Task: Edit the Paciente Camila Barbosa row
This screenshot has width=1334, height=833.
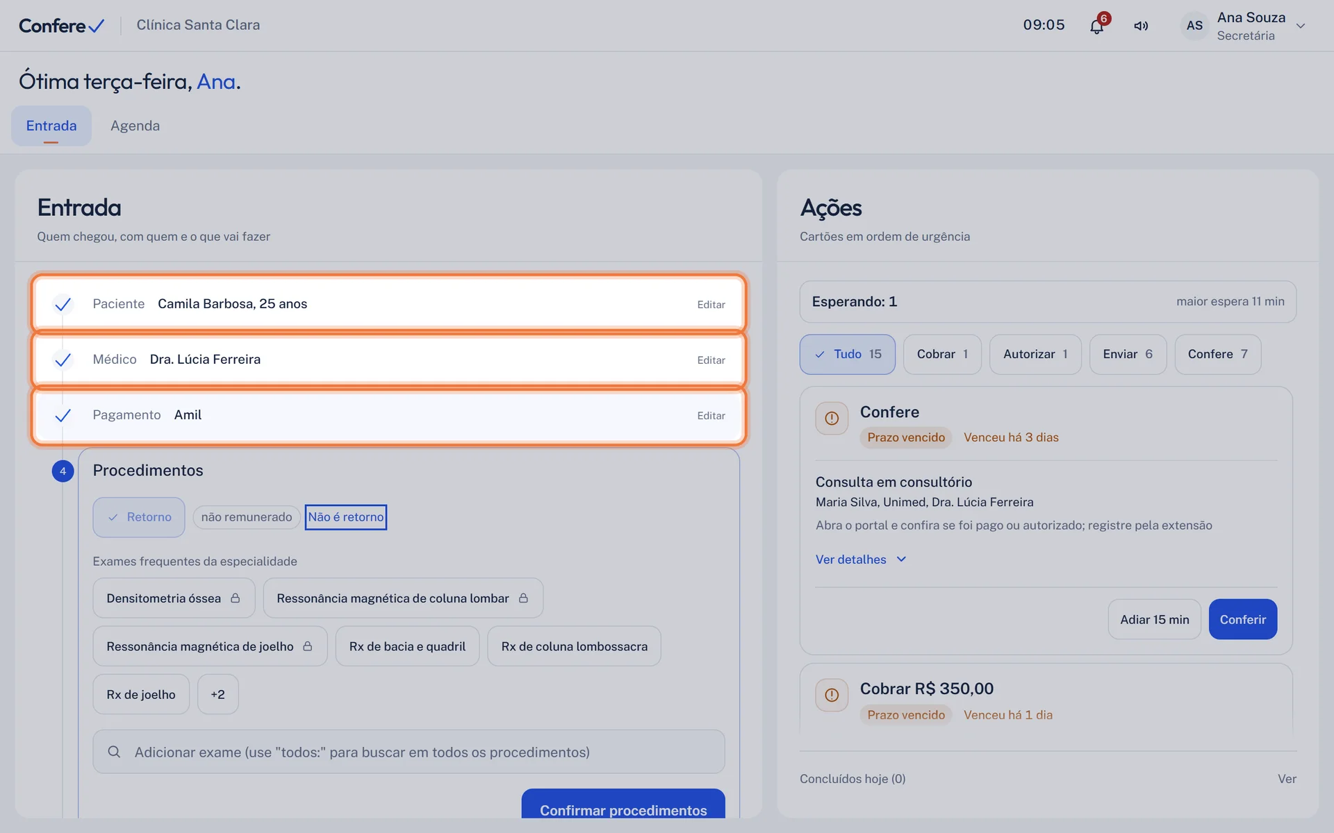Action: (711, 305)
